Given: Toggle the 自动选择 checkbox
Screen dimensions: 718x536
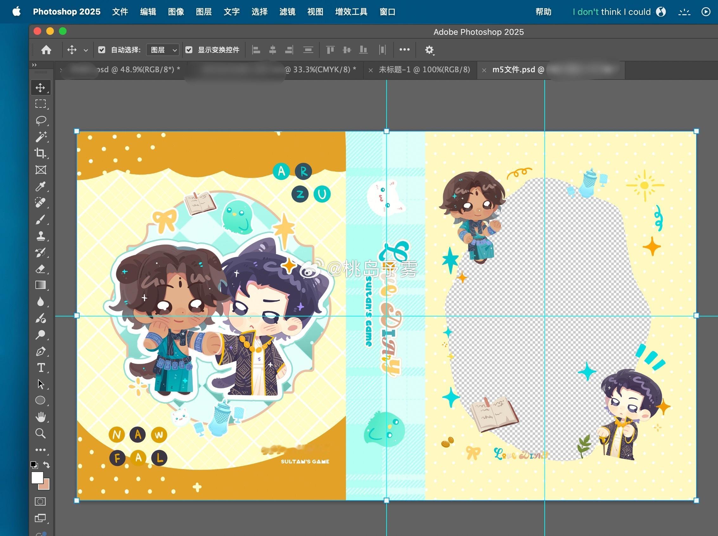Looking at the screenshot, I should (101, 50).
